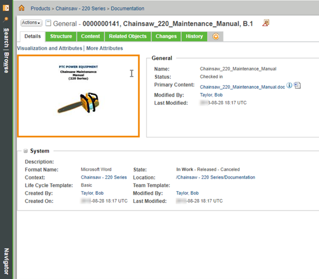The width and height of the screenshot is (319, 279).
Task: Click the 'Microsoft Word' format value
Action: tap(96, 169)
